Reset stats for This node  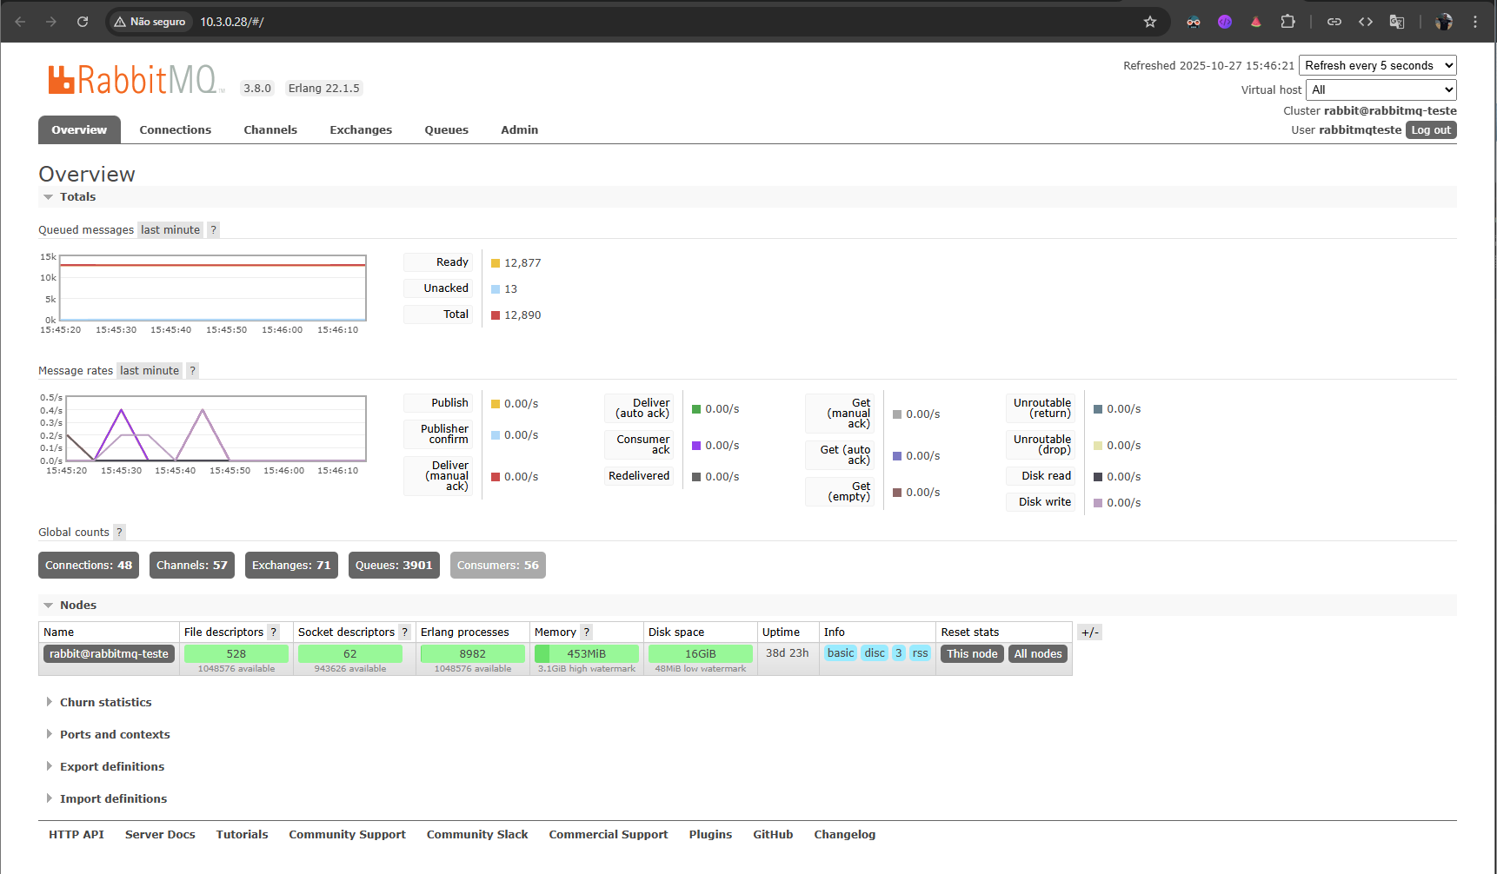coord(972,653)
